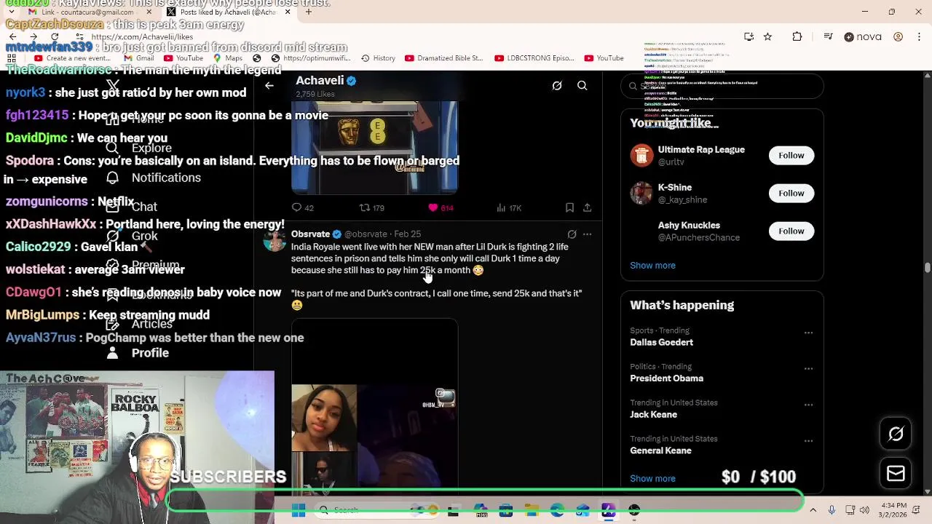
Task: Open more menu for General Keane trend
Action: (x=808, y=441)
